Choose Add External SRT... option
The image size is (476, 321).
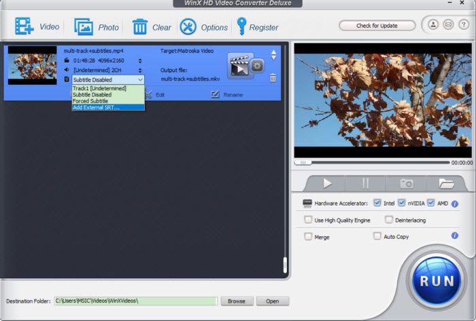(108, 107)
